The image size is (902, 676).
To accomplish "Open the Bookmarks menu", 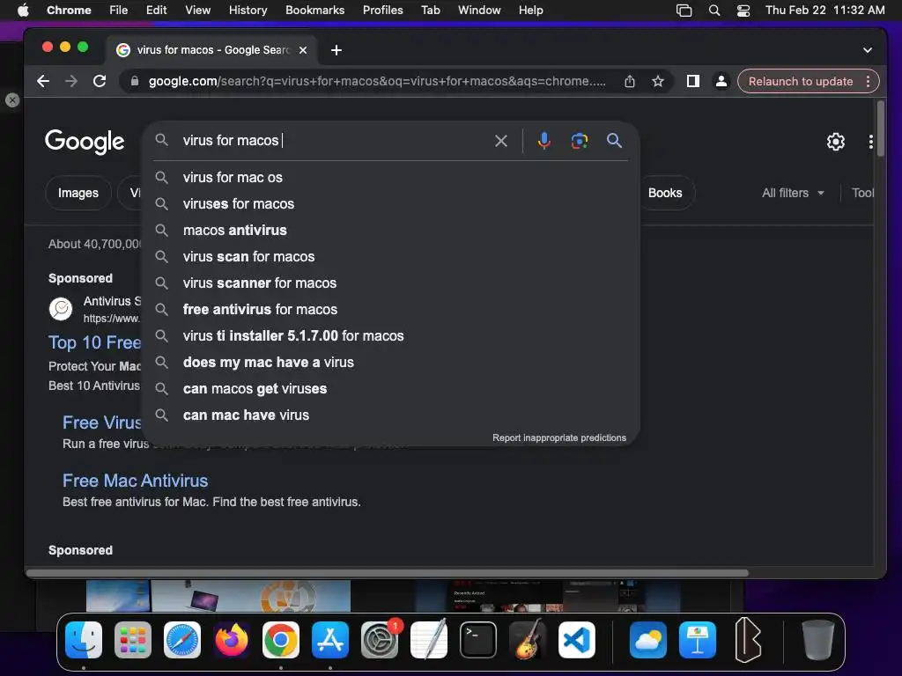I will (x=314, y=11).
